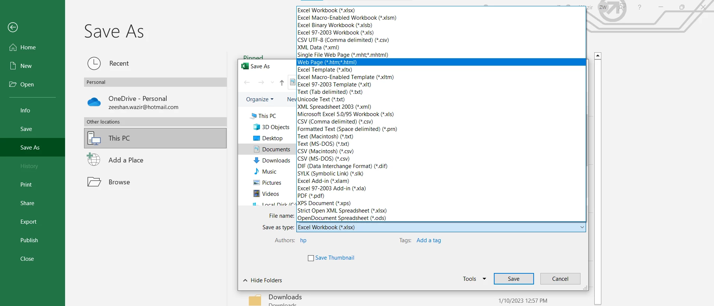Image resolution: width=714 pixels, height=306 pixels.
Task: Click the Documents folder icon in tree
Action: [257, 149]
